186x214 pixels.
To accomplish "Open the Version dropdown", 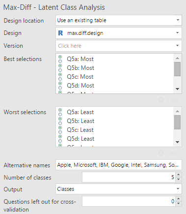I will tap(119, 46).
